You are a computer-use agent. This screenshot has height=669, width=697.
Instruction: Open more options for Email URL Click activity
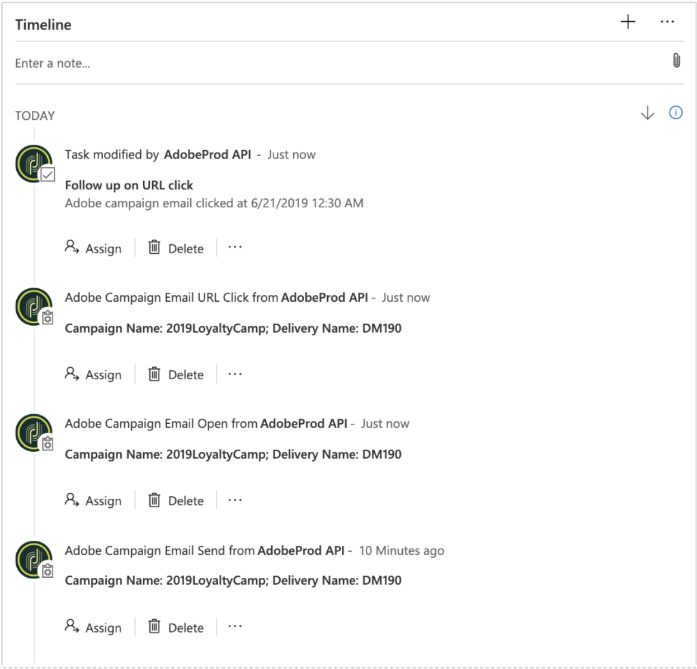point(235,373)
